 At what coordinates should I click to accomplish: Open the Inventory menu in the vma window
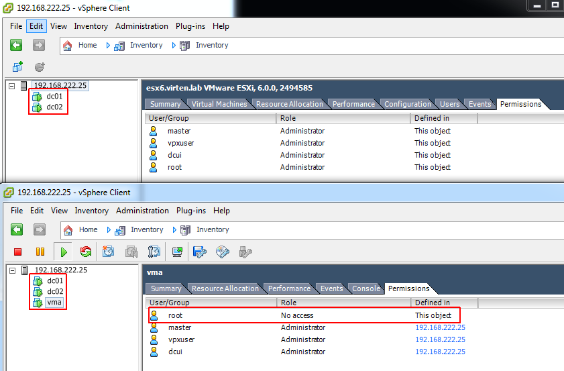(x=92, y=211)
